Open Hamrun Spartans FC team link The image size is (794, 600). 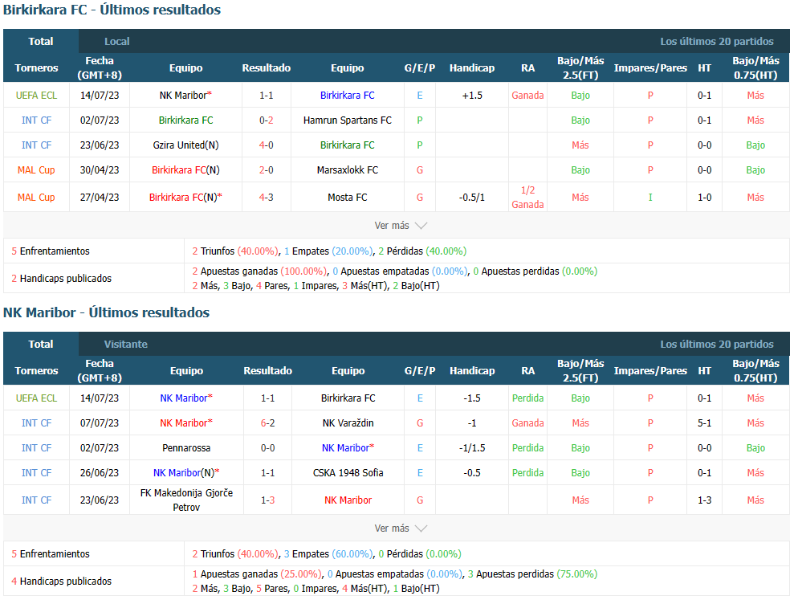click(x=348, y=120)
